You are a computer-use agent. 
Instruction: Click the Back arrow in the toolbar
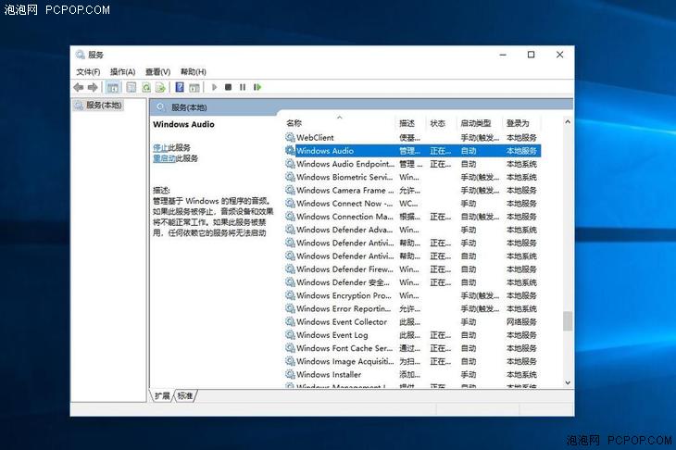pyautogui.click(x=79, y=87)
